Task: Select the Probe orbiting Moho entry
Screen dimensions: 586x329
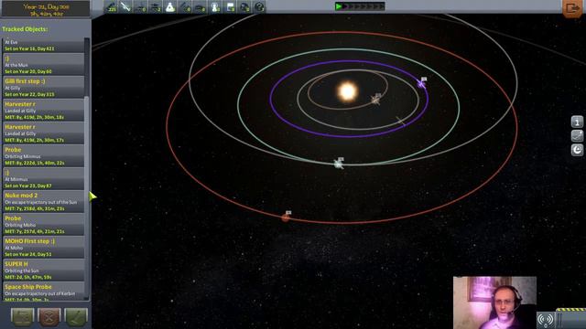Action: pos(43,224)
